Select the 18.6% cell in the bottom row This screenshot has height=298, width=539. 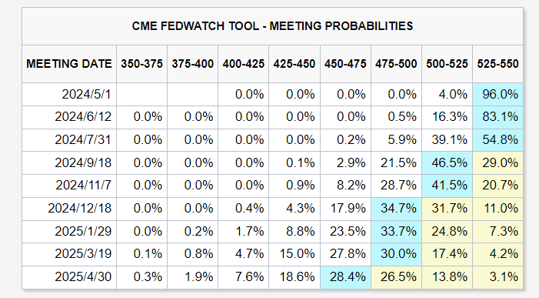click(294, 277)
